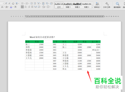
Task: Toggle center alignment button
Action: coord(26,7)
